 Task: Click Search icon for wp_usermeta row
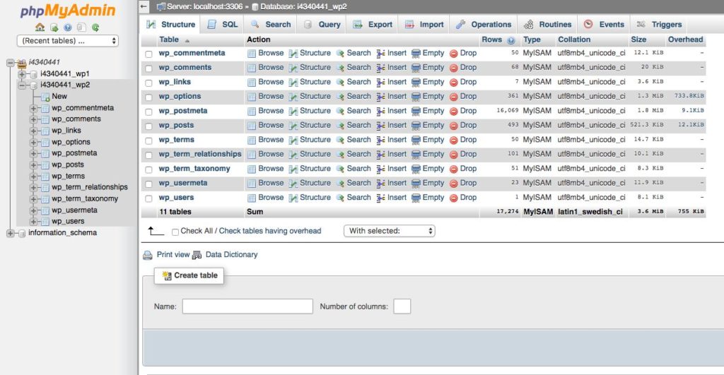[340, 183]
